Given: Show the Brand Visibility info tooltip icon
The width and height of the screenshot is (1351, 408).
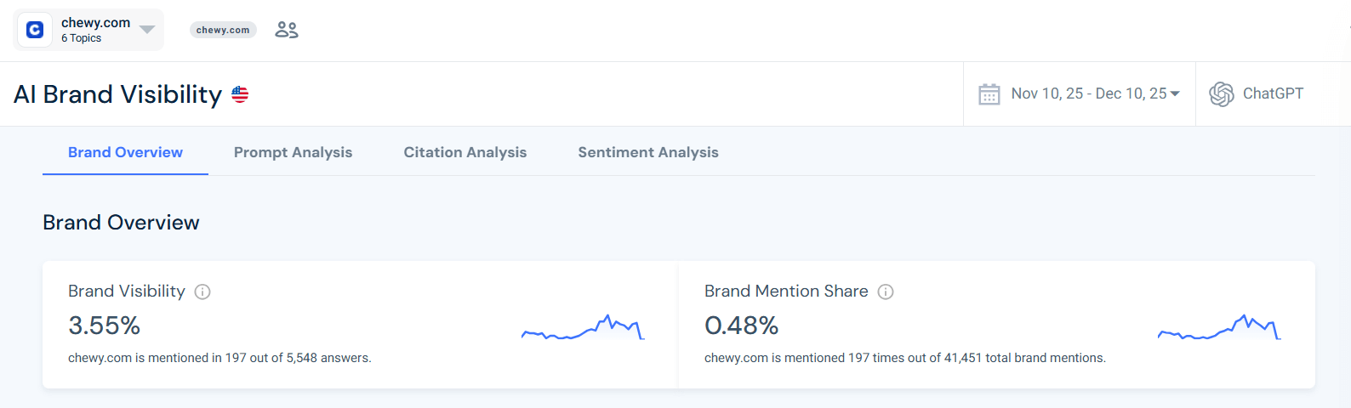Looking at the screenshot, I should [202, 292].
